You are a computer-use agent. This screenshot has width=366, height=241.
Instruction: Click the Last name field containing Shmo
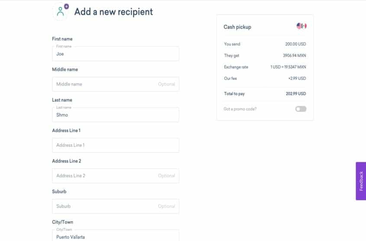click(x=116, y=115)
